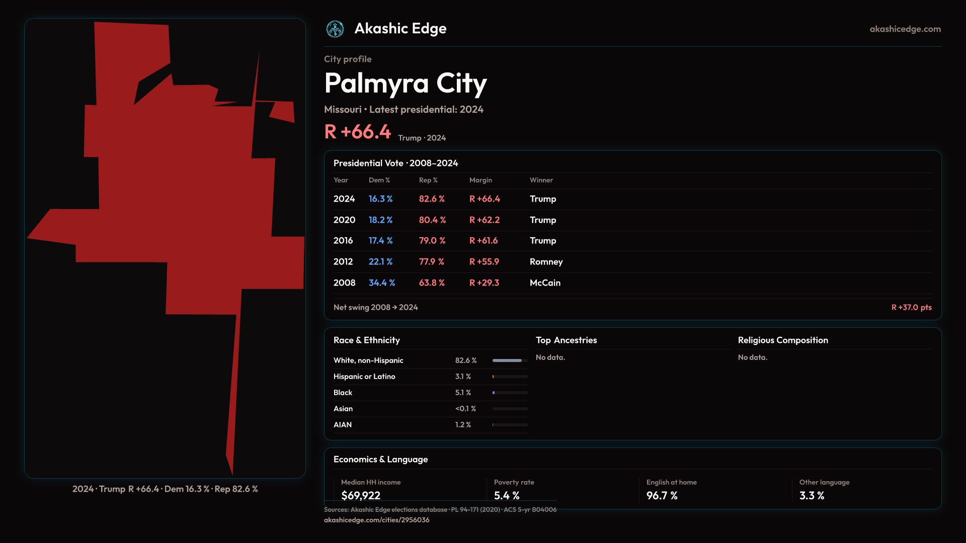Click the Net swing R +37.0 pts value
Screen dimensions: 966x543
coord(911,307)
